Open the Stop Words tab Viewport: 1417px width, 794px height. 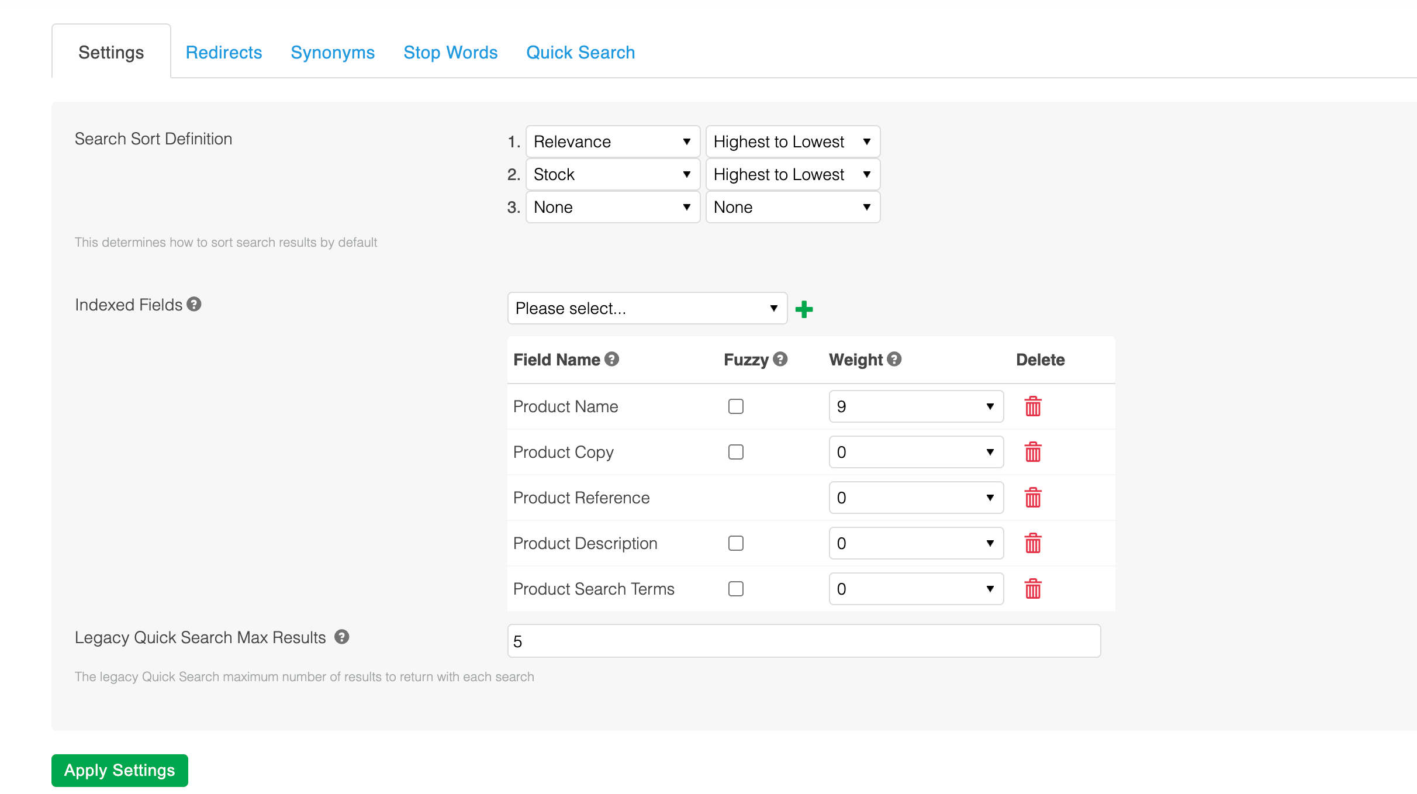pyautogui.click(x=450, y=53)
